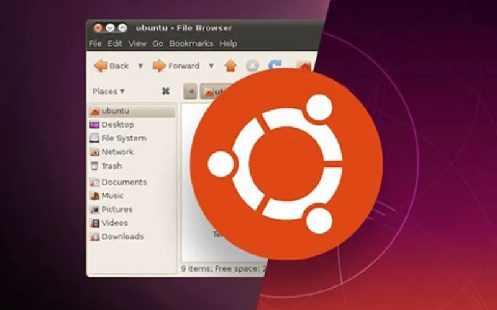Click the Pictures folder icon
This screenshot has width=497, height=310.
pos(94,210)
